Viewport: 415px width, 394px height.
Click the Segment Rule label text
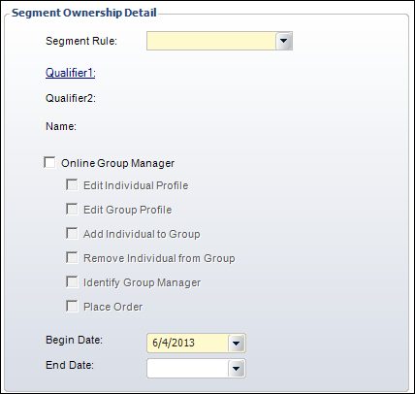click(81, 41)
